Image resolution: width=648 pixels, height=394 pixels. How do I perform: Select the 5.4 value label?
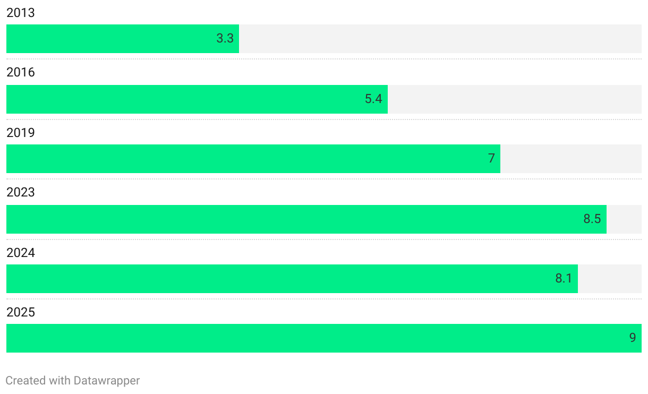click(373, 99)
